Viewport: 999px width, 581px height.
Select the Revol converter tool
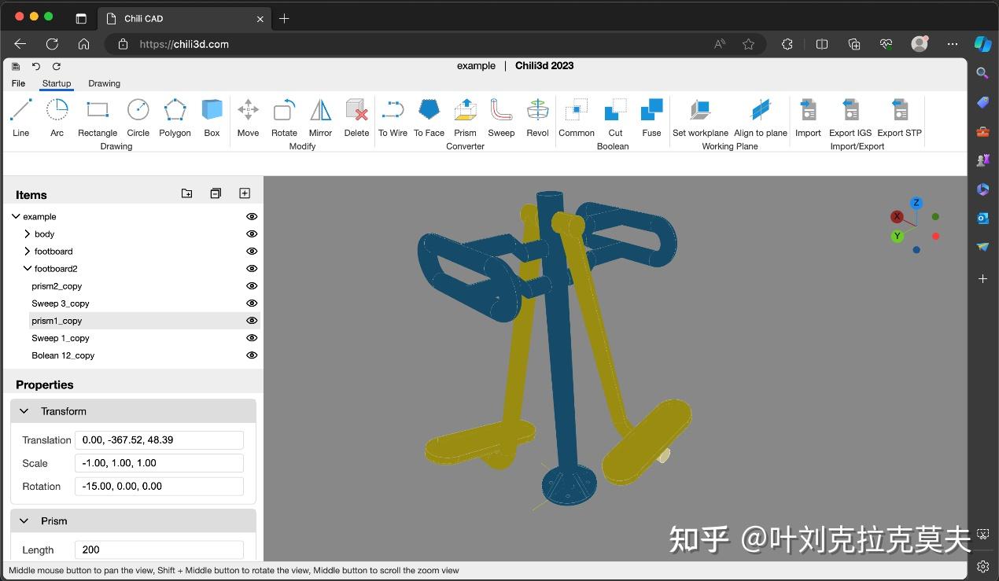point(537,116)
